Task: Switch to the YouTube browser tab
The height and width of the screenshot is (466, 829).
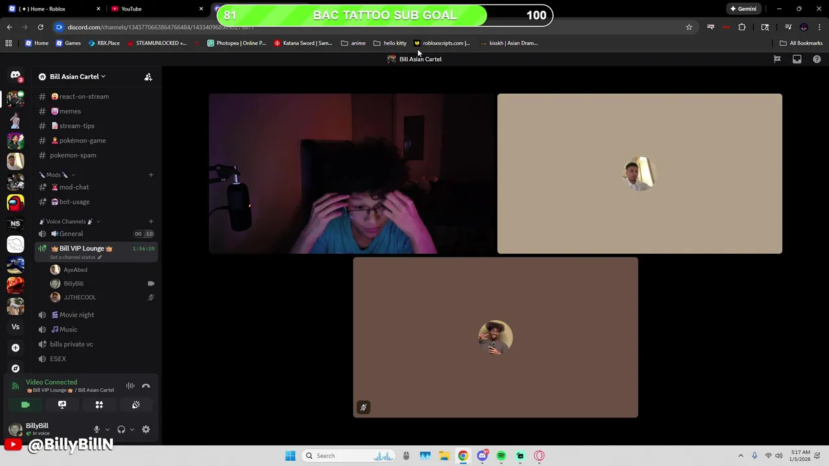Action: [x=155, y=9]
